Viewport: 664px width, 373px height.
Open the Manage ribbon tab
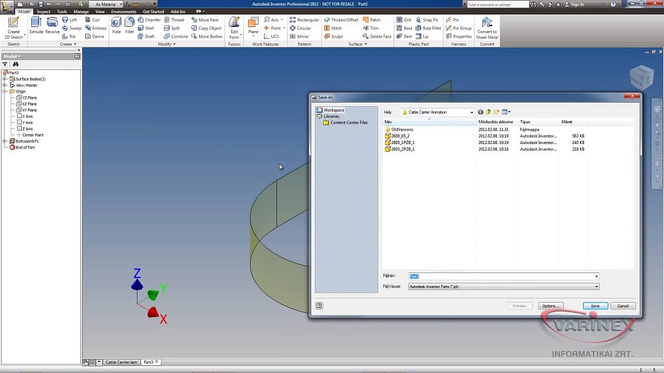click(x=81, y=11)
